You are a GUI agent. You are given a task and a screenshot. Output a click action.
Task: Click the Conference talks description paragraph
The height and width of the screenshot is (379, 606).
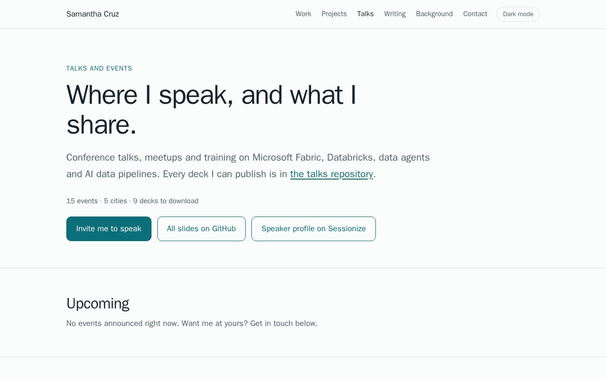click(x=248, y=166)
